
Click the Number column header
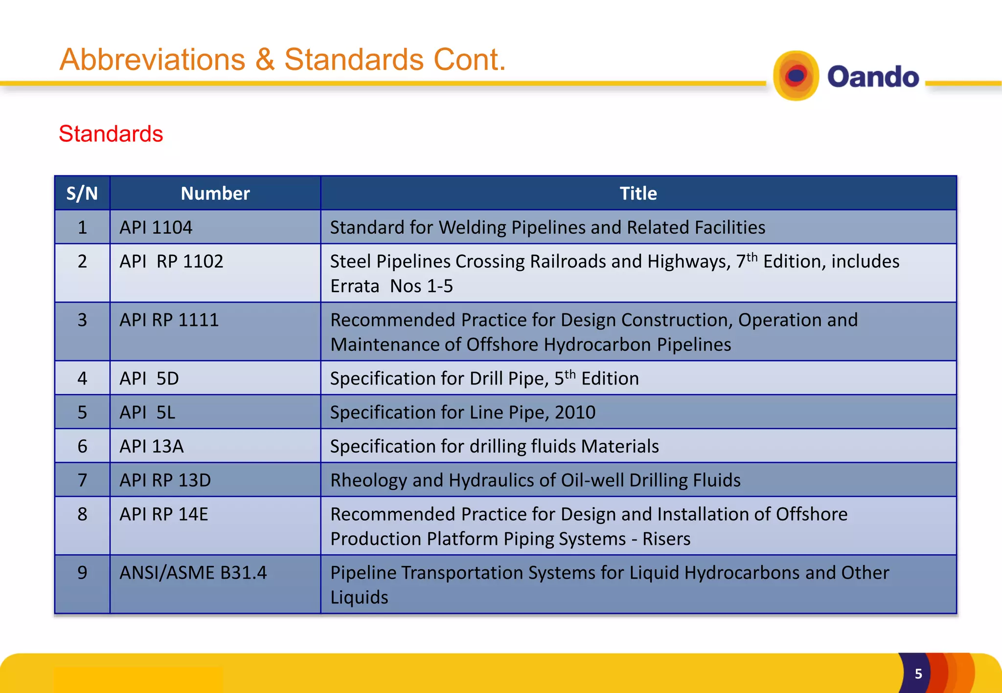click(215, 194)
